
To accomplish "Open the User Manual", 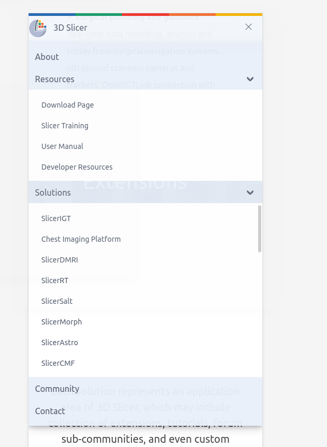I will tap(63, 146).
